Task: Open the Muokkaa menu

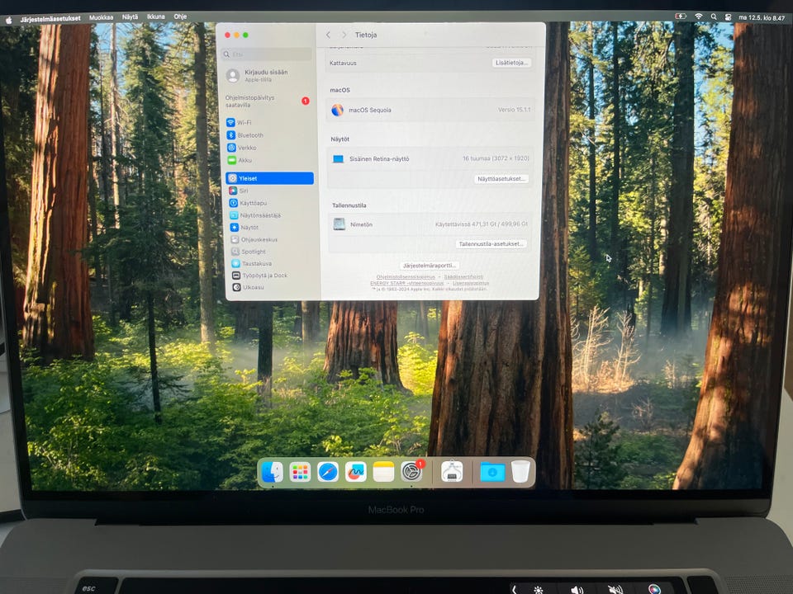Action: [x=101, y=17]
